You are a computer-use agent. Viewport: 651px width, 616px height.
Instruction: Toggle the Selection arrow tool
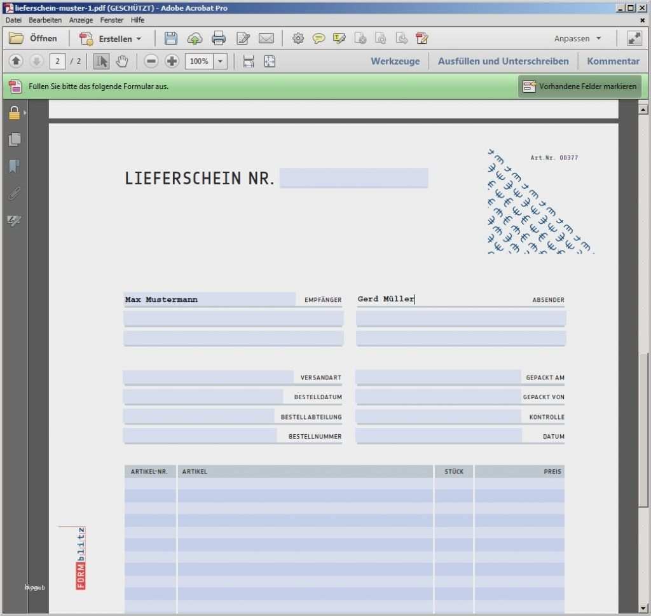point(101,61)
